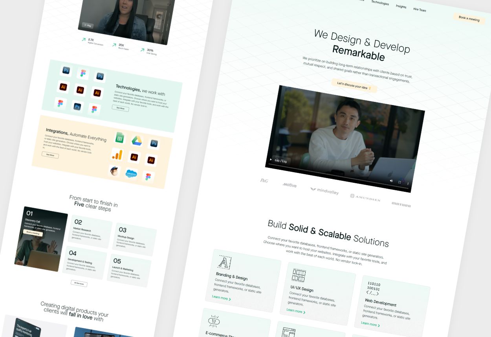Image resolution: width=491 pixels, height=337 pixels.
Task: Click the Branding & Design letter icon
Action: [x=224, y=262]
